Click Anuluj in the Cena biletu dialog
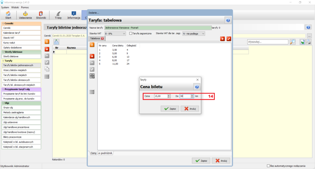Viewport: 315px width, 169px height. [189, 109]
